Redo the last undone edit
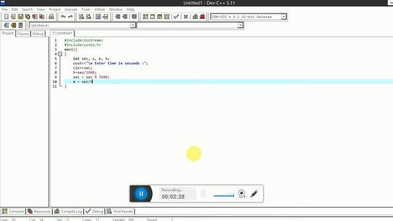 click(70, 17)
